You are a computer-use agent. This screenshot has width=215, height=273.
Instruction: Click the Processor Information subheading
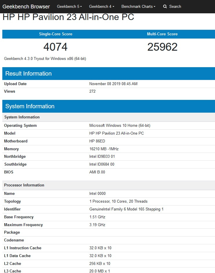tap(24, 185)
